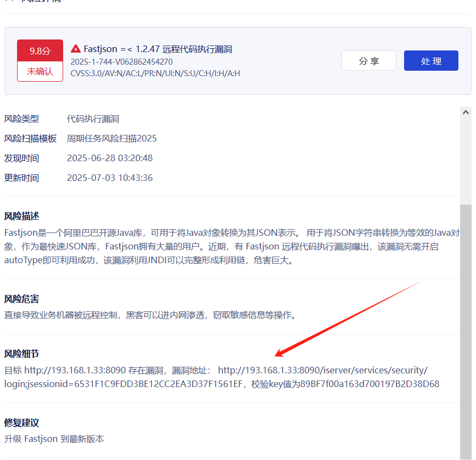Click the 发现时间 label
Image resolution: width=476 pixels, height=460 pixels.
pyautogui.click(x=21, y=158)
